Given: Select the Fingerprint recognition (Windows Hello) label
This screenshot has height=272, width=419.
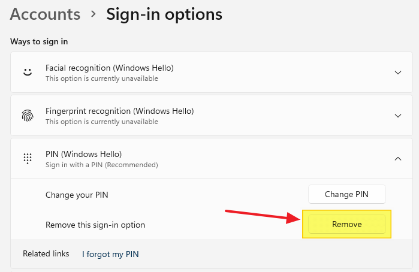Looking at the screenshot, I should [x=119, y=111].
